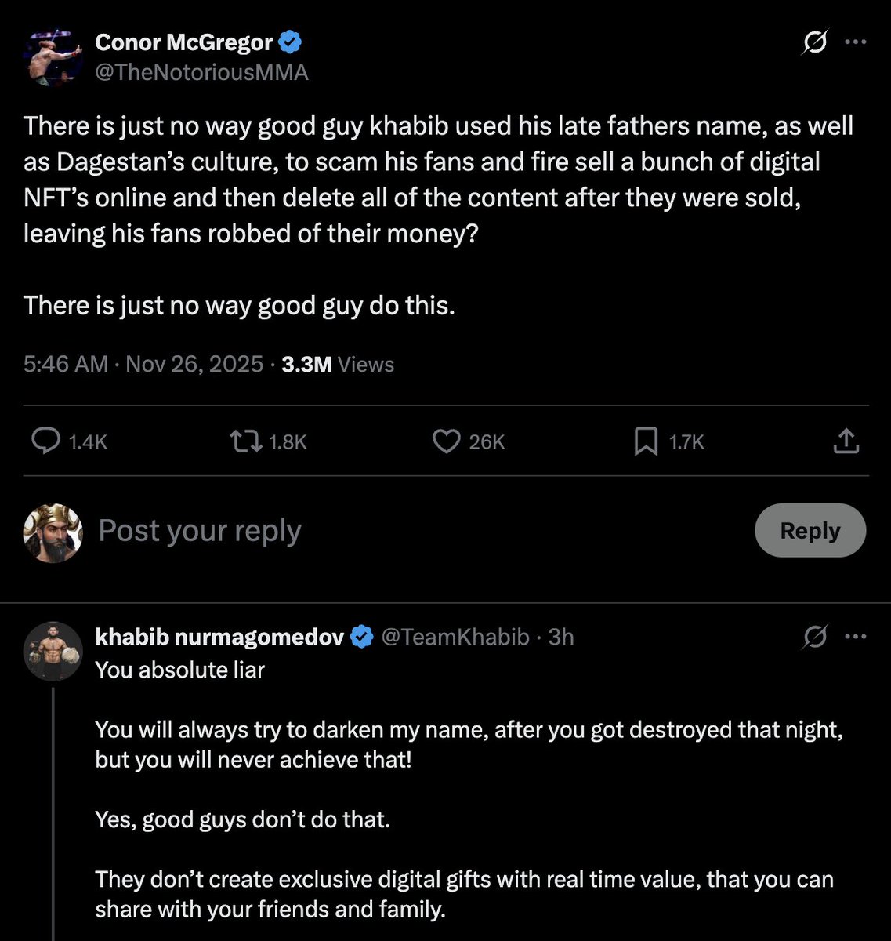Open the @TeamKhabib handle link
This screenshot has height=941, width=891.
point(455,637)
